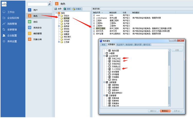Open 系统安全 settings icon
The image size is (193, 118).
(x=30, y=28)
